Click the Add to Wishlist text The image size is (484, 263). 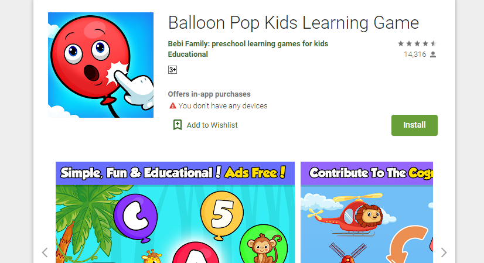pos(212,125)
